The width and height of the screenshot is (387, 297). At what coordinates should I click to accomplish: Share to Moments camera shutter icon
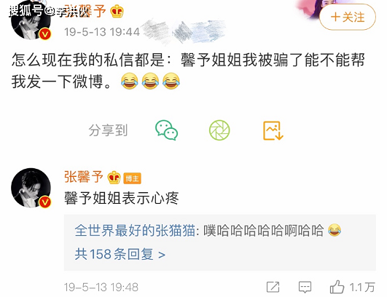219,130
